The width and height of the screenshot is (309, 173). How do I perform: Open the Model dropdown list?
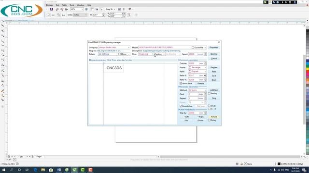pos(205,48)
